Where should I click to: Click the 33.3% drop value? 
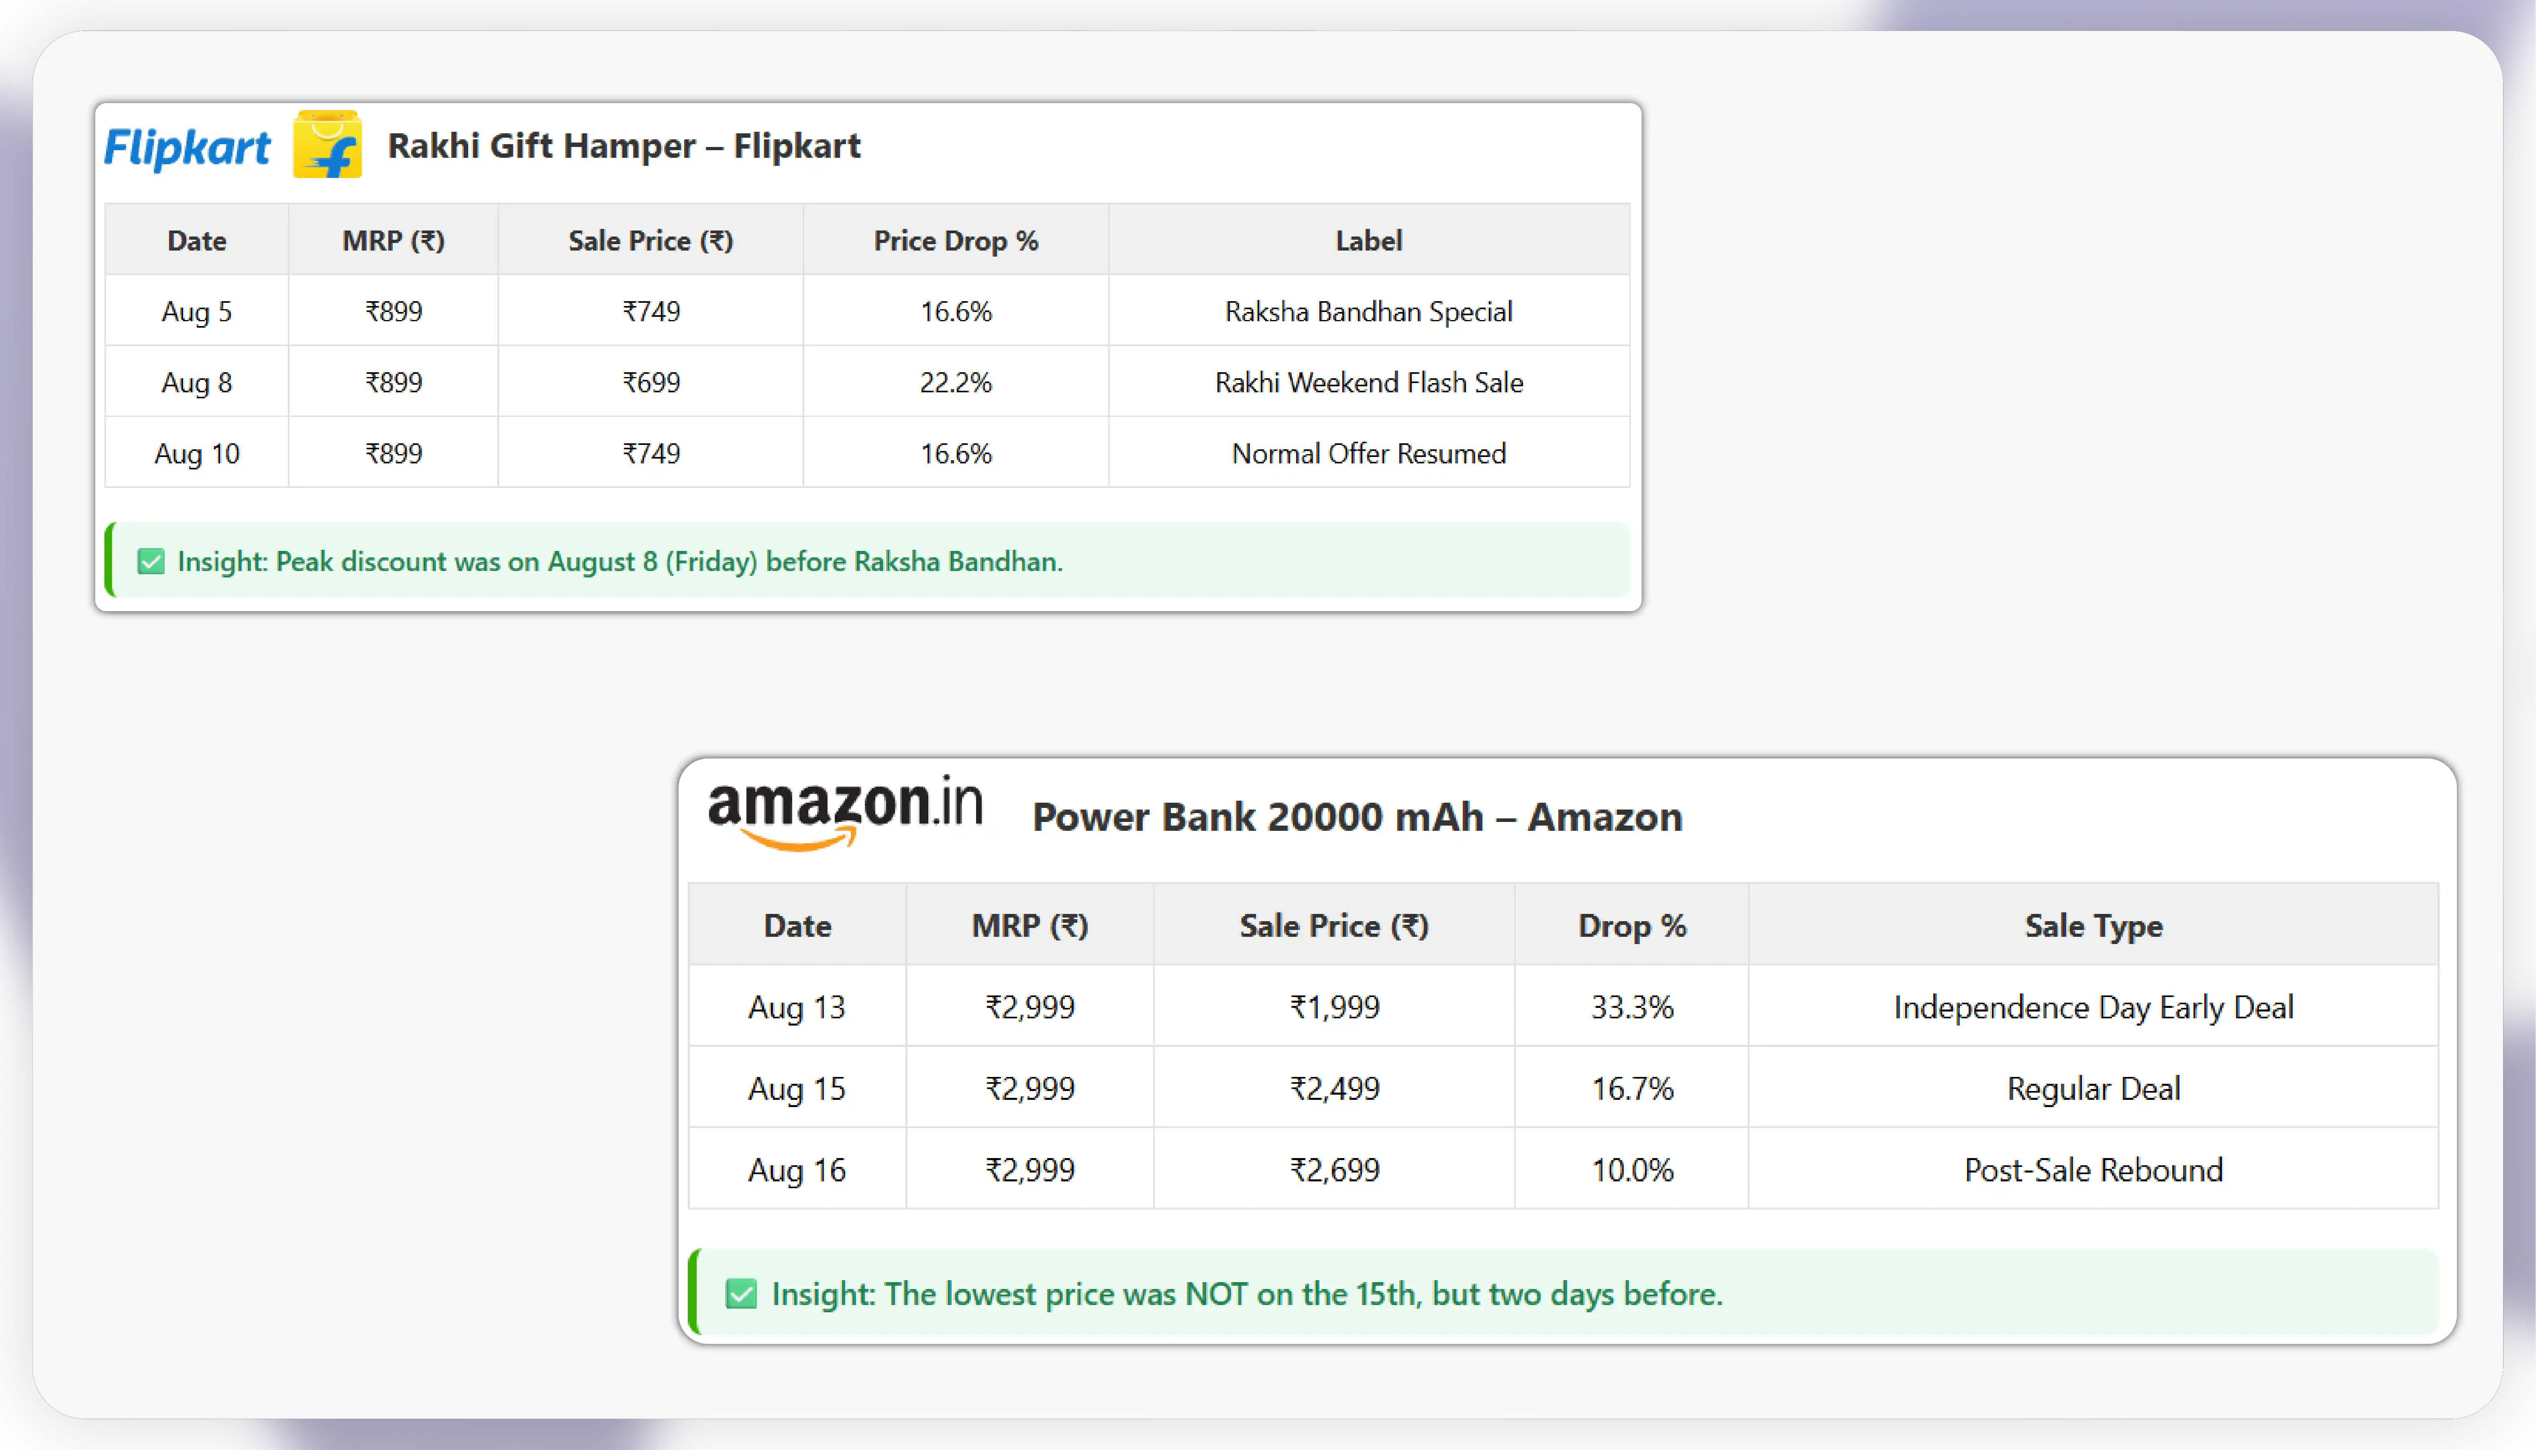click(1631, 1007)
